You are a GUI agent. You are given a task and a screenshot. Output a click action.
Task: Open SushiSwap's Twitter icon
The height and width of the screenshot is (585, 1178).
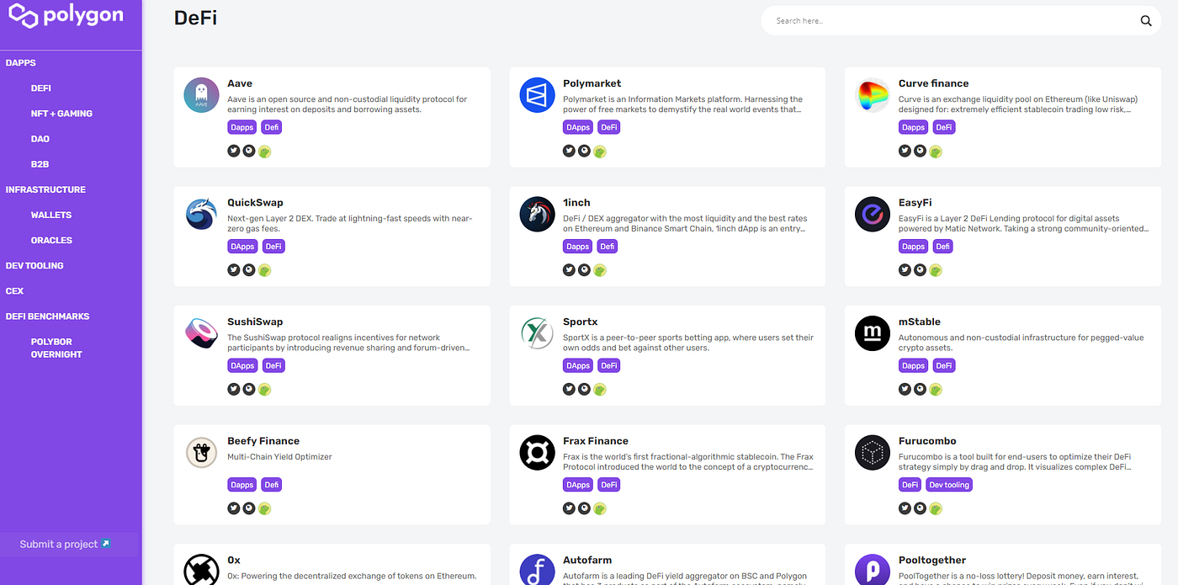coord(234,389)
